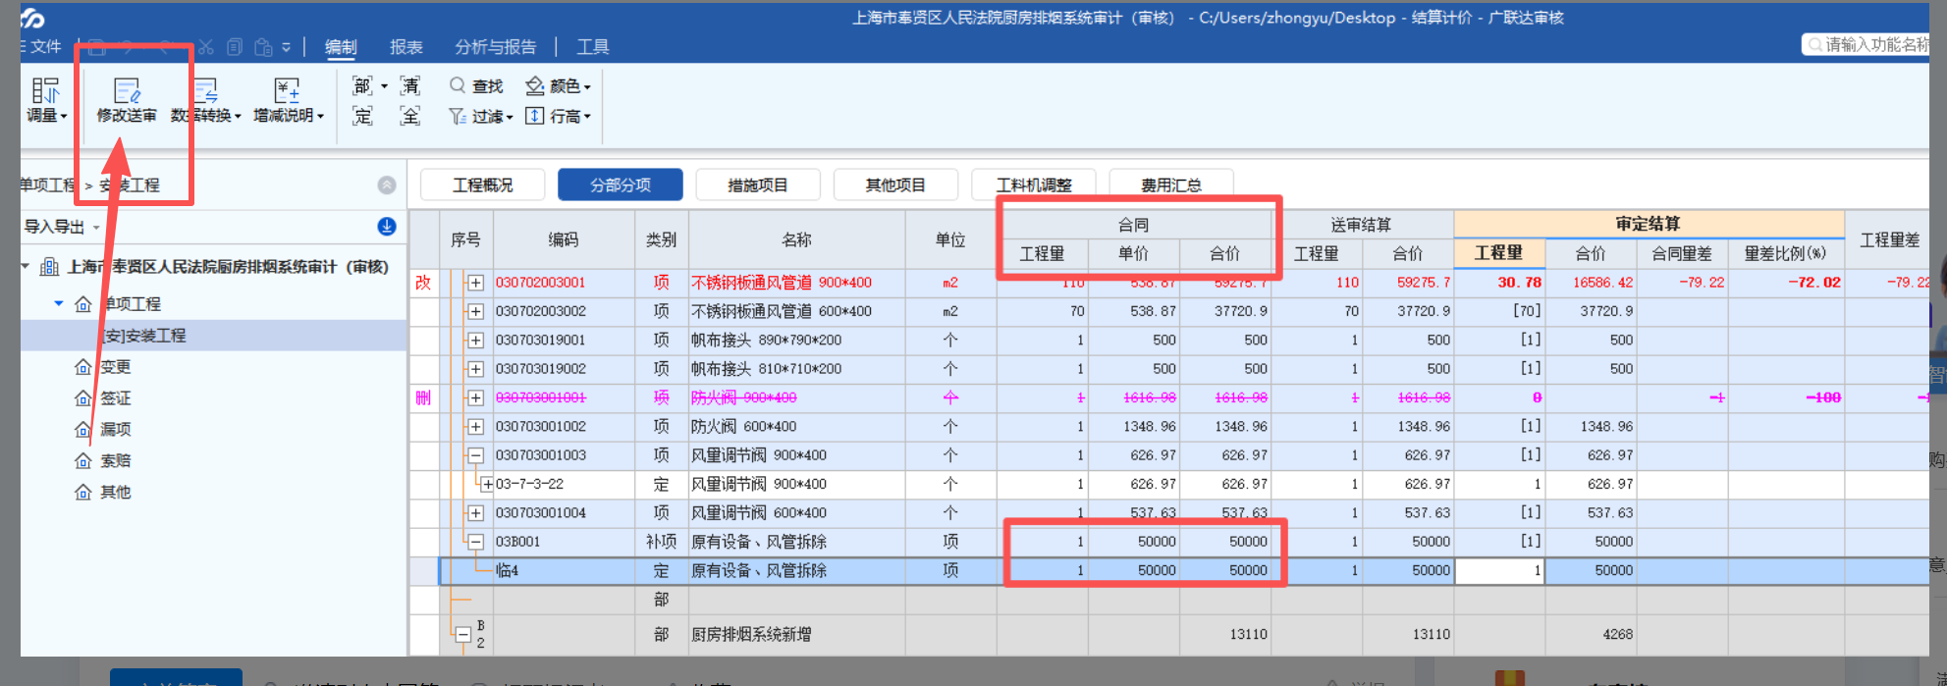This screenshot has height=686, width=1947.
Task: Open the 其他项目 tab
Action: pos(895,185)
